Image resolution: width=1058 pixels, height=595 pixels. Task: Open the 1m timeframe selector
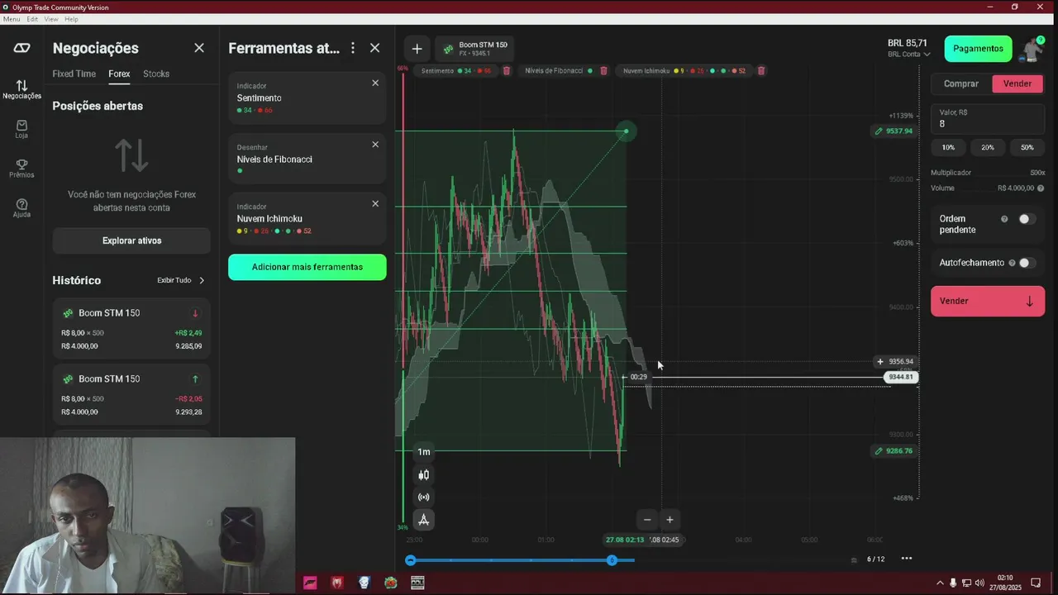coord(424,452)
